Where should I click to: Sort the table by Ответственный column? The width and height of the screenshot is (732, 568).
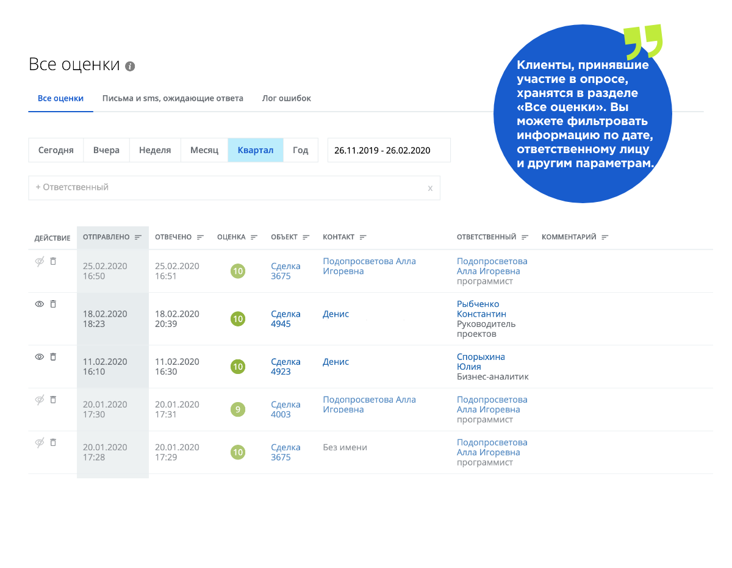click(525, 237)
